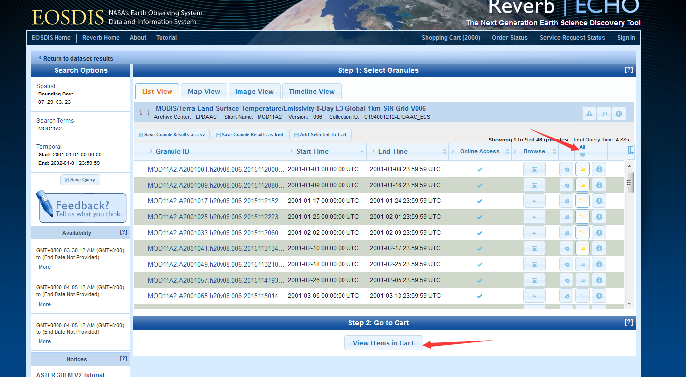This screenshot has width=686, height=377.
Task: Click the Start Time ascending sort arrow
Action: [362, 151]
